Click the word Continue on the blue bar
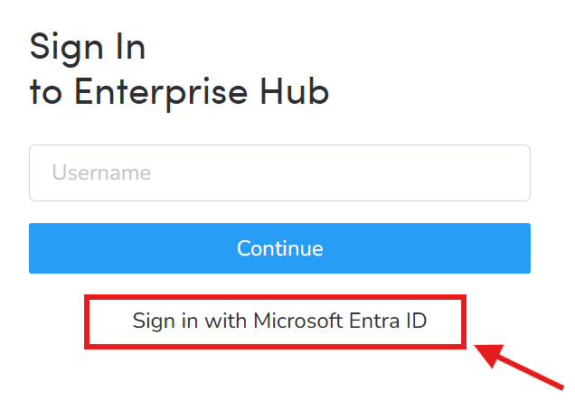This screenshot has height=410, width=575. tap(280, 248)
